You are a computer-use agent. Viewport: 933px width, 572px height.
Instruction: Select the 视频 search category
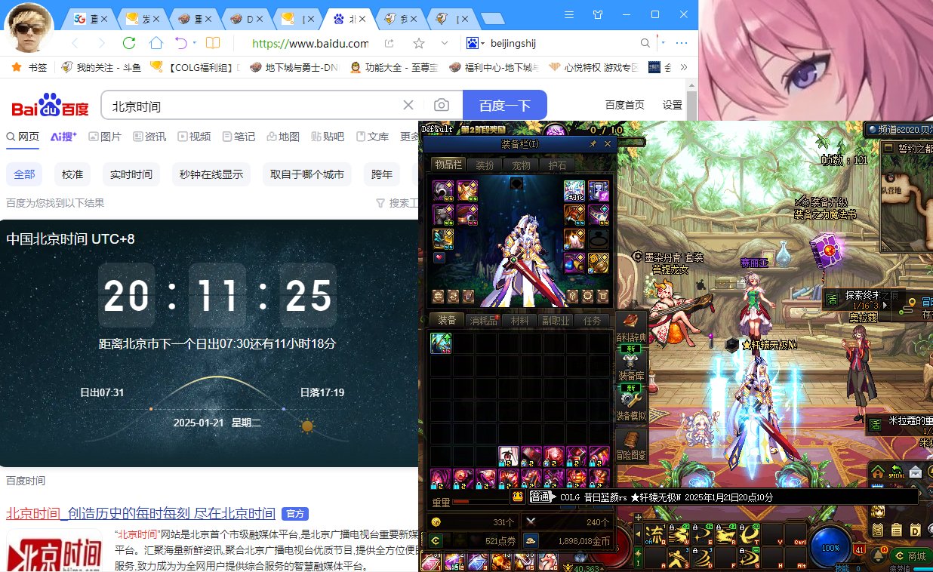coord(194,137)
